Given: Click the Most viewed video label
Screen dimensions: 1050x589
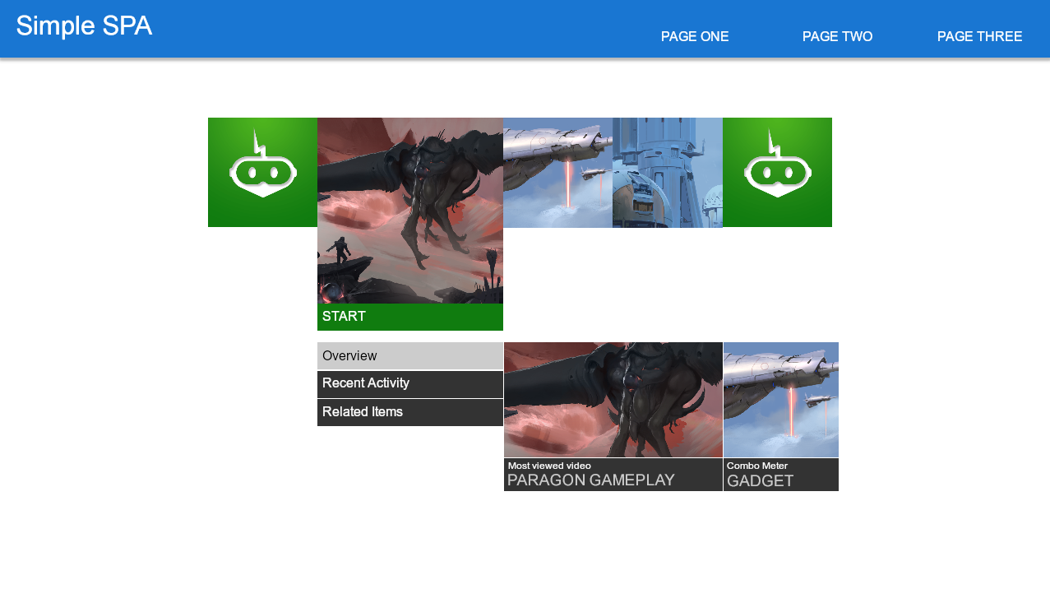Looking at the screenshot, I should click(549, 466).
